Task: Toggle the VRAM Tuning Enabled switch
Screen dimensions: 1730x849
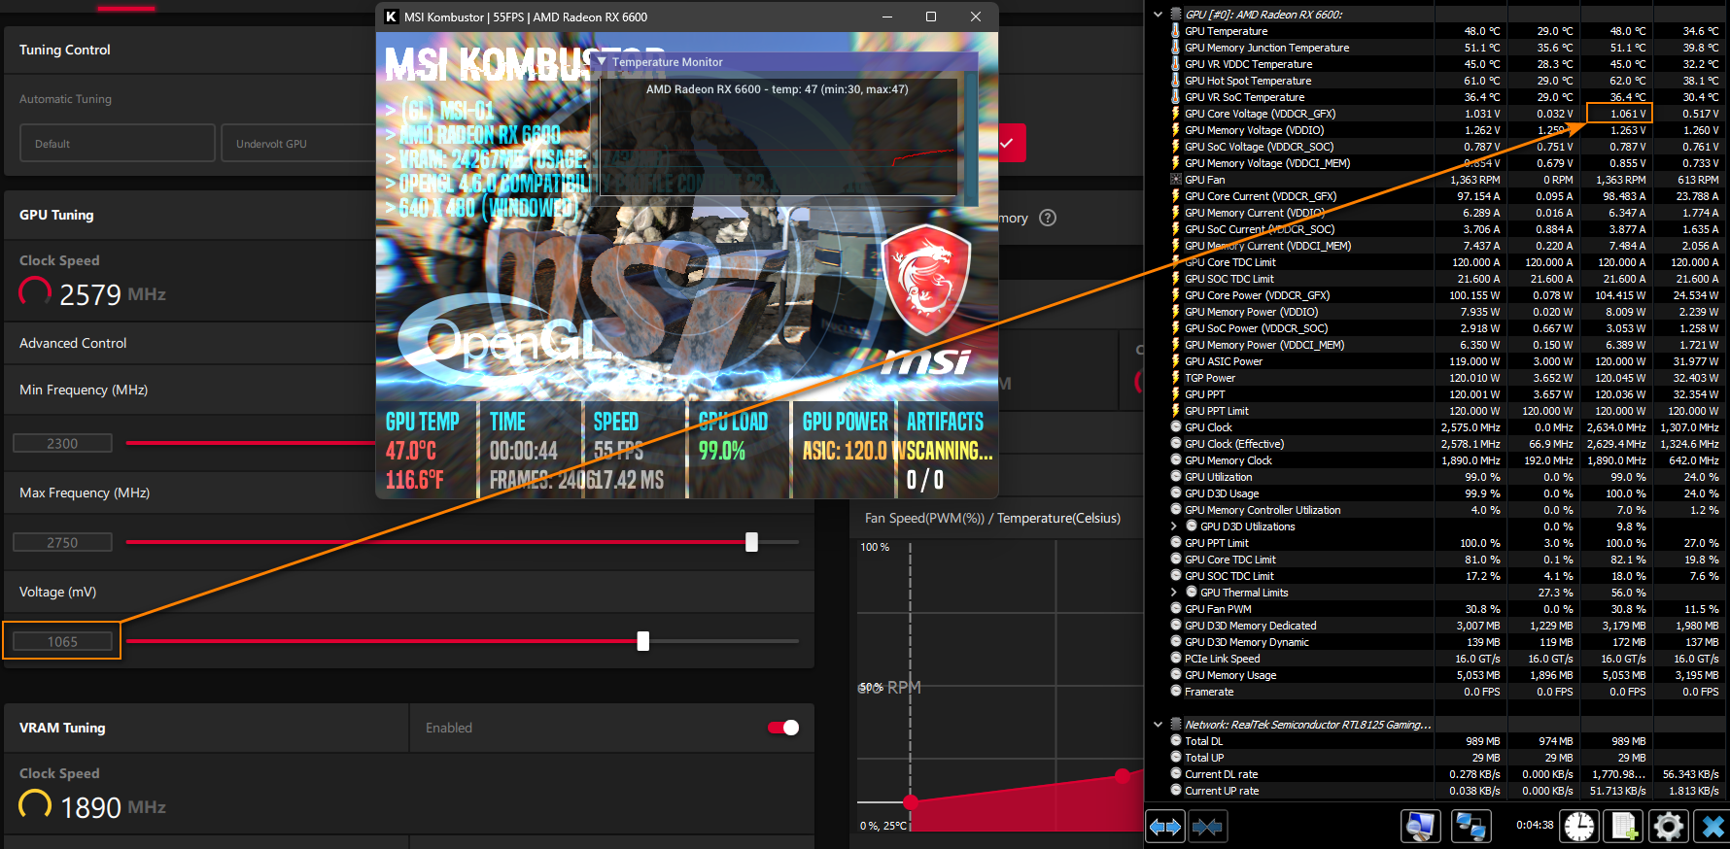Action: pyautogui.click(x=783, y=728)
